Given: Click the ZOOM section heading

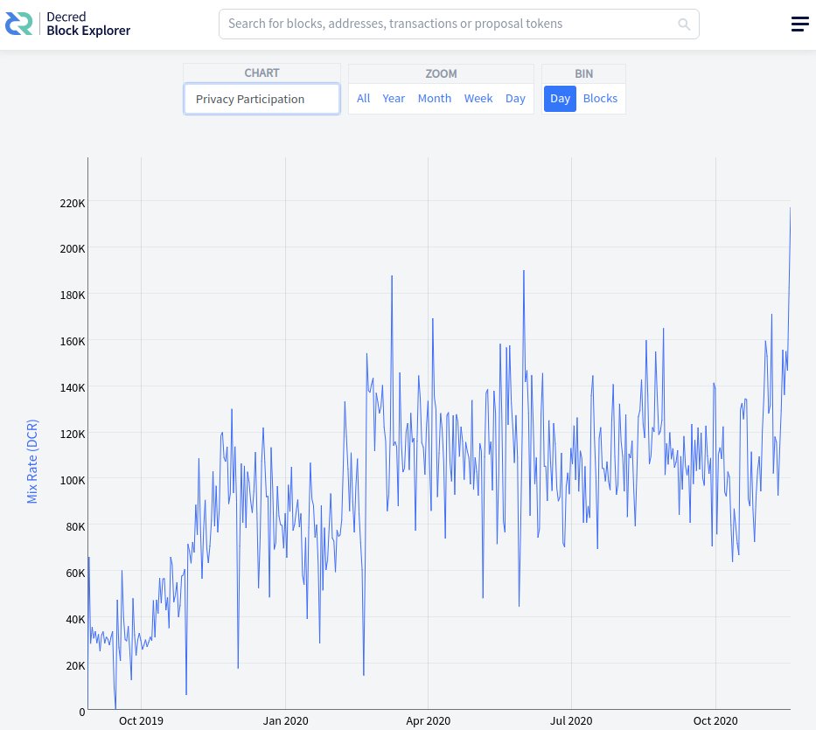Looking at the screenshot, I should [441, 74].
